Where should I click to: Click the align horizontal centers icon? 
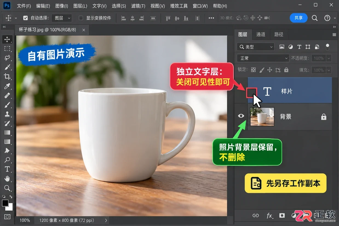(x=133, y=18)
